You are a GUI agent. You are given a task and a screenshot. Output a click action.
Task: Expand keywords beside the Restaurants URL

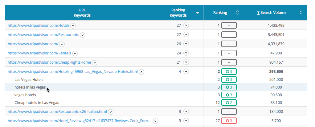[x=83, y=35]
